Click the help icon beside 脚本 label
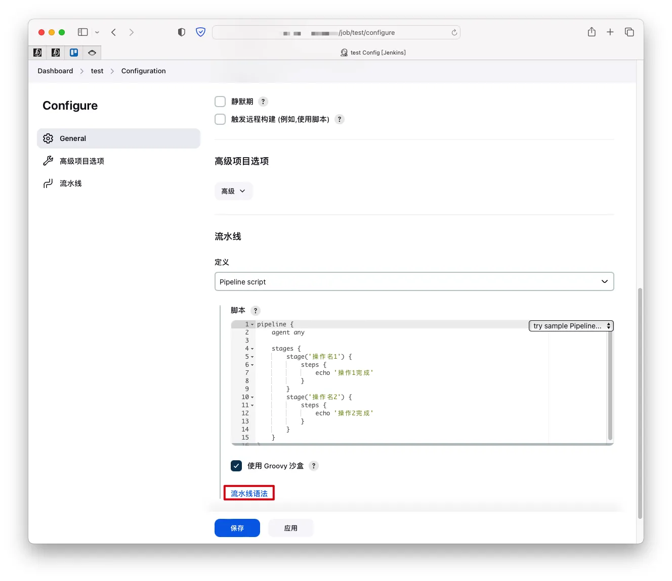Screen dimensions: 672x581 [x=256, y=311]
